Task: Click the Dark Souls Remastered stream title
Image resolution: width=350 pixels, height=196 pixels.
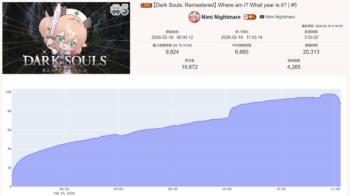Action: coord(225,5)
